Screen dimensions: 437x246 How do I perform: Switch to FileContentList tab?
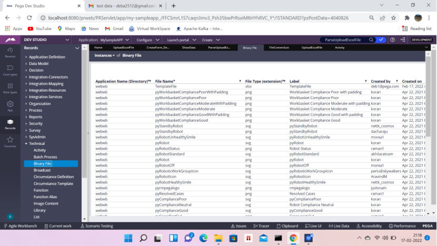click(x=279, y=47)
